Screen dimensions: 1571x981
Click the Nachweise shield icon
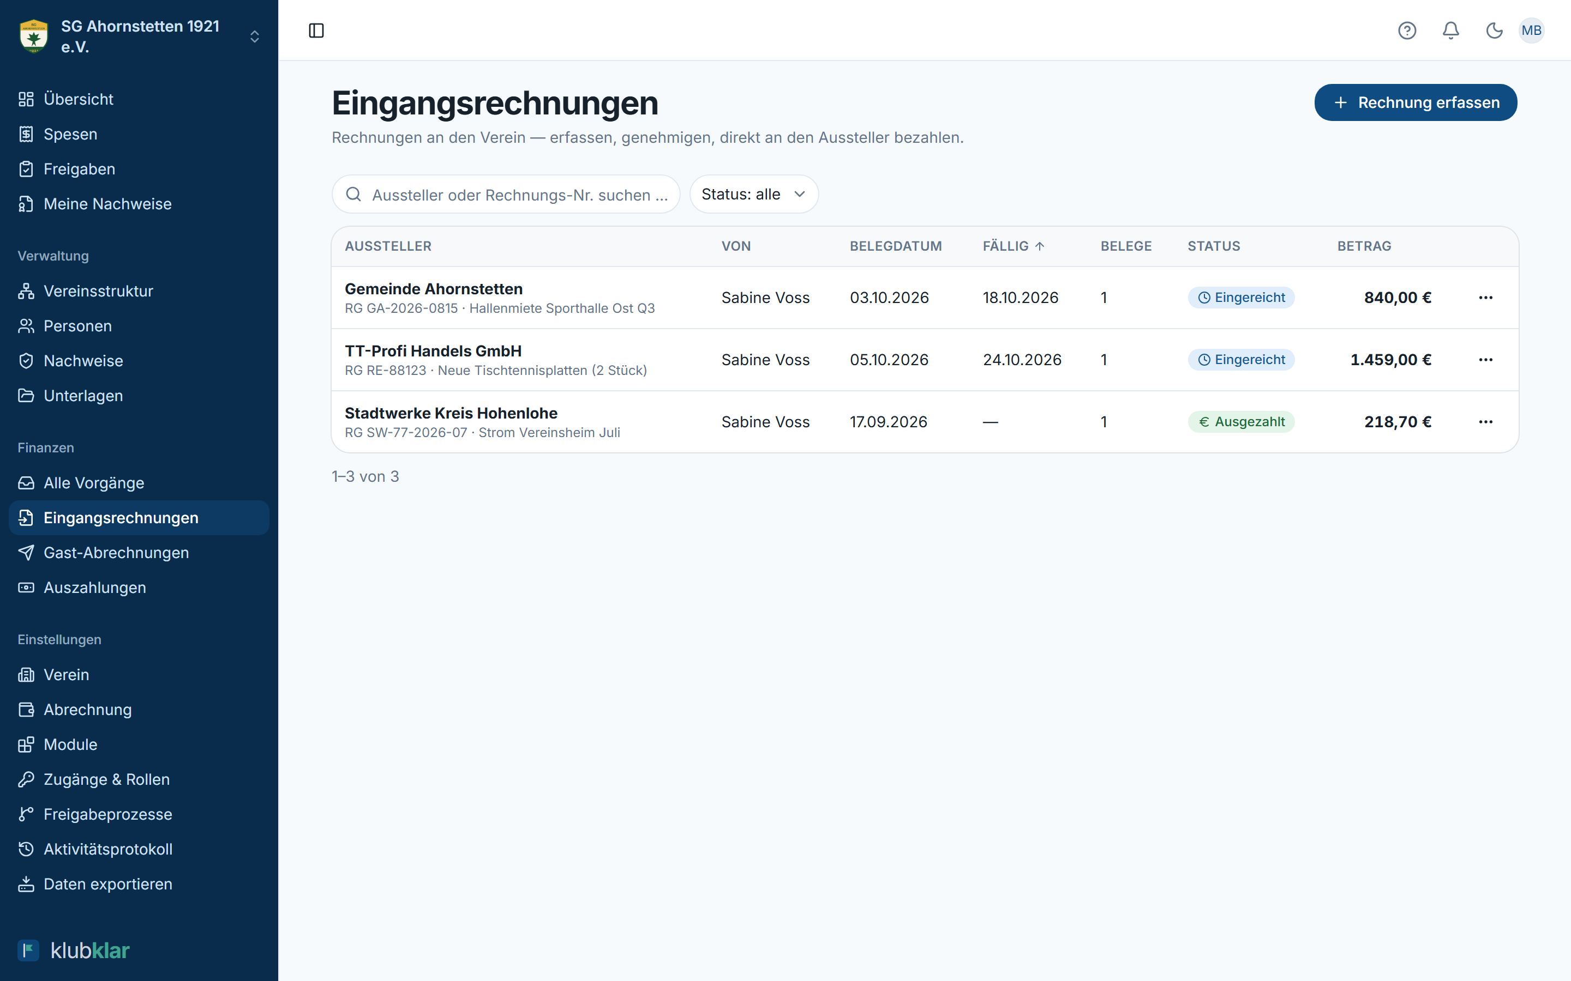click(x=26, y=361)
